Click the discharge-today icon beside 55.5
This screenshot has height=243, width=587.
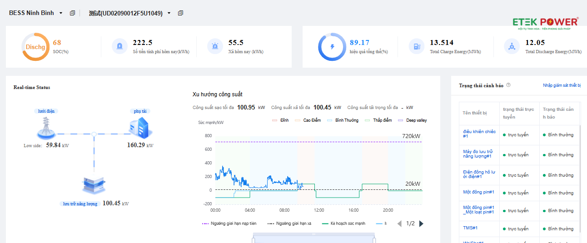[x=215, y=46]
